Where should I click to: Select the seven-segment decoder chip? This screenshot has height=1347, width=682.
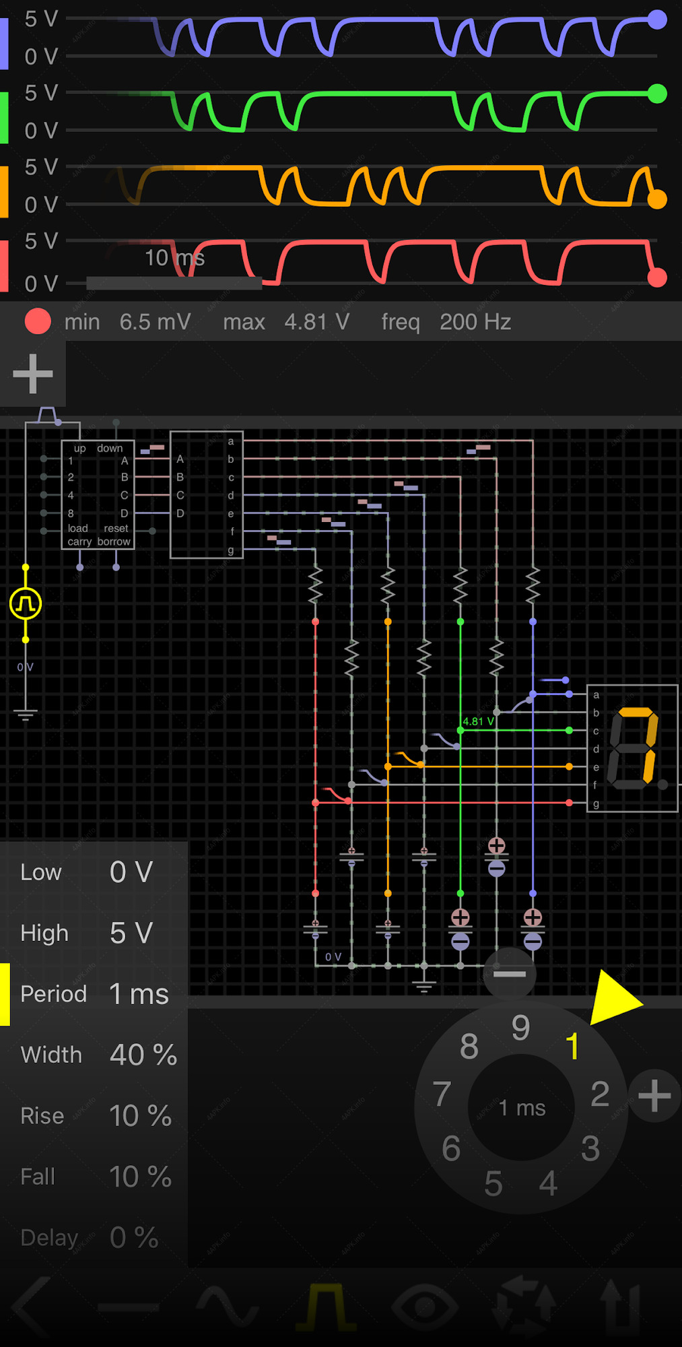coord(206,495)
